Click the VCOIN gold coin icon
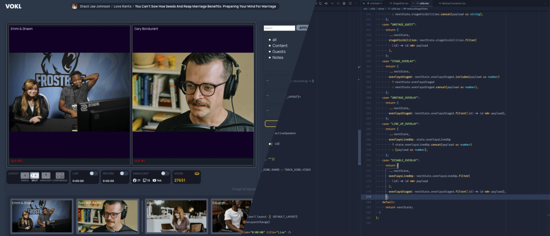The width and height of the screenshot is (550, 236). click(197, 174)
